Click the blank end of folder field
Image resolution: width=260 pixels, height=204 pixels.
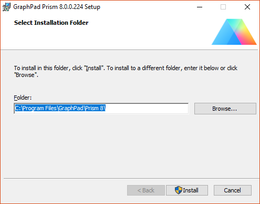147,109
